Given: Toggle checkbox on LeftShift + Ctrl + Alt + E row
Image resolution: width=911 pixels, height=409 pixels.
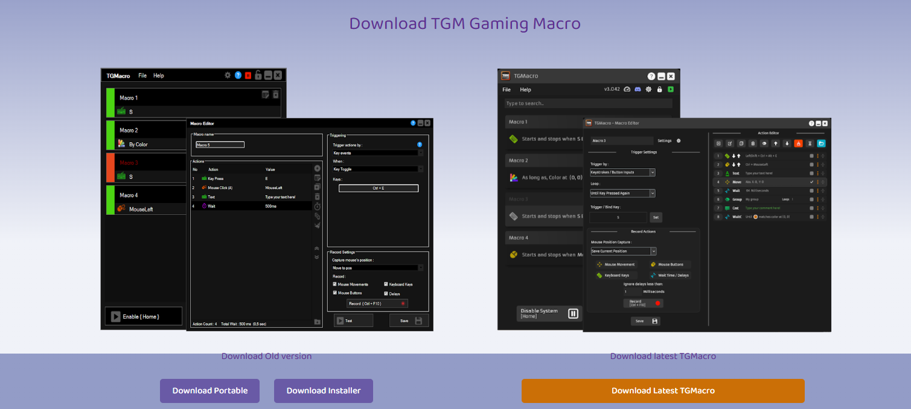Looking at the screenshot, I should (811, 156).
